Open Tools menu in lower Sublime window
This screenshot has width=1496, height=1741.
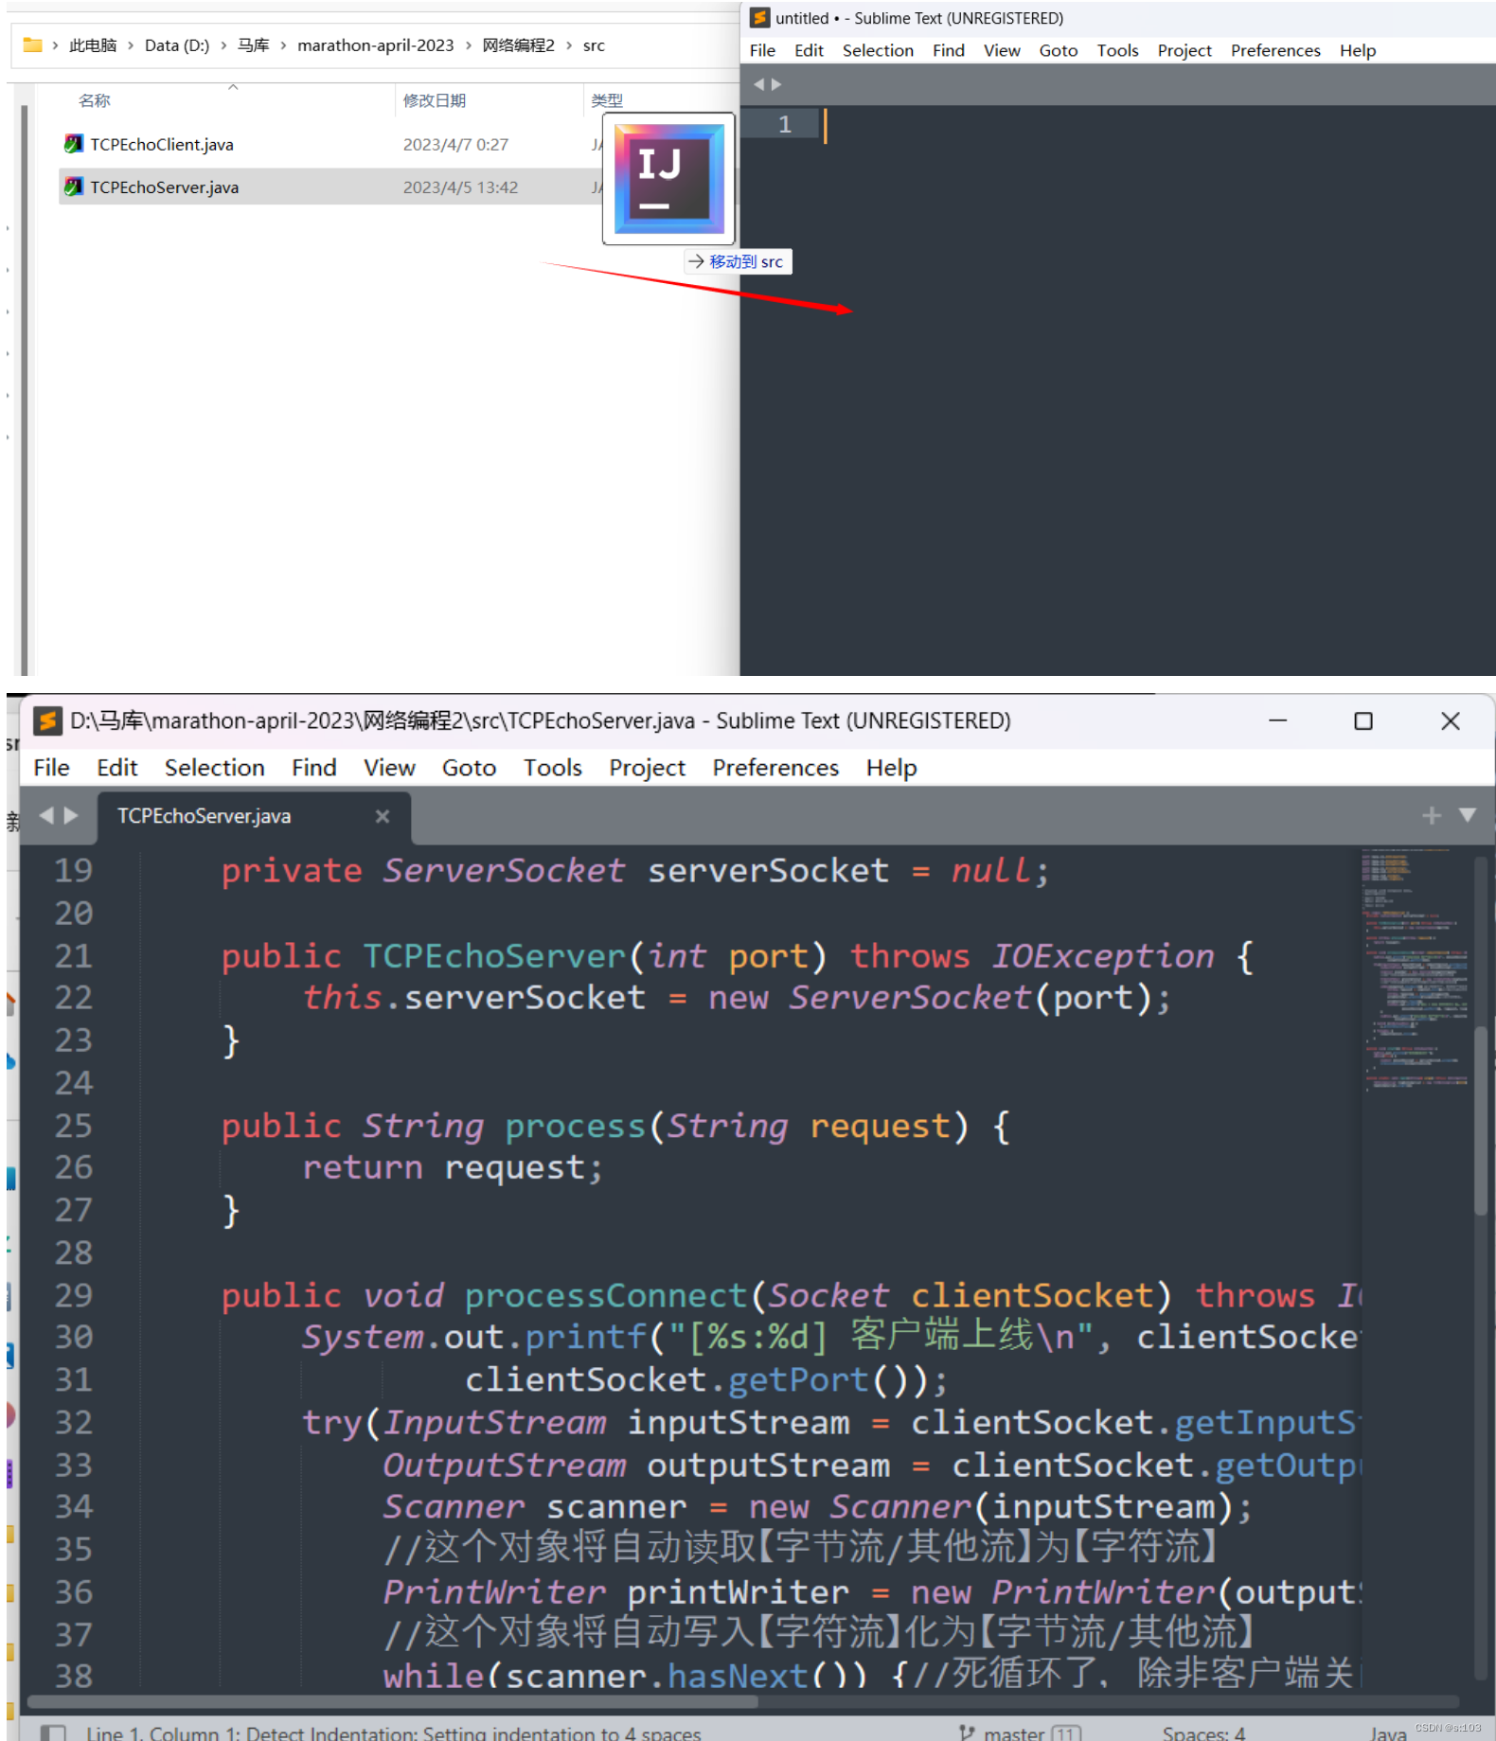552,768
